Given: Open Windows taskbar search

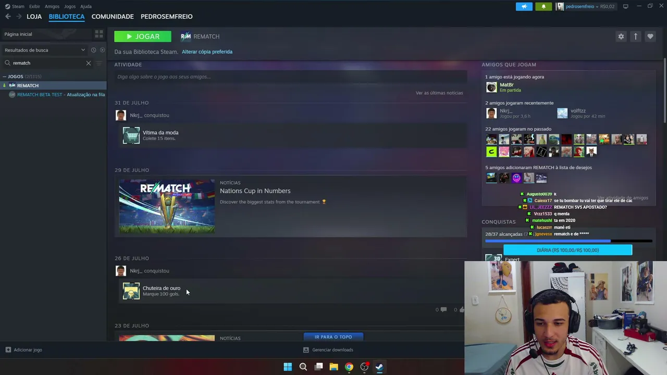Looking at the screenshot, I should (303, 367).
